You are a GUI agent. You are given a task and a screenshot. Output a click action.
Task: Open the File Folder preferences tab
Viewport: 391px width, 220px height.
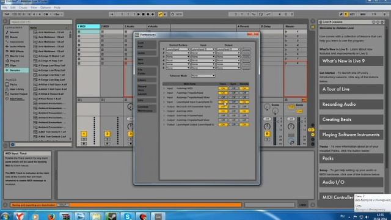click(147, 71)
